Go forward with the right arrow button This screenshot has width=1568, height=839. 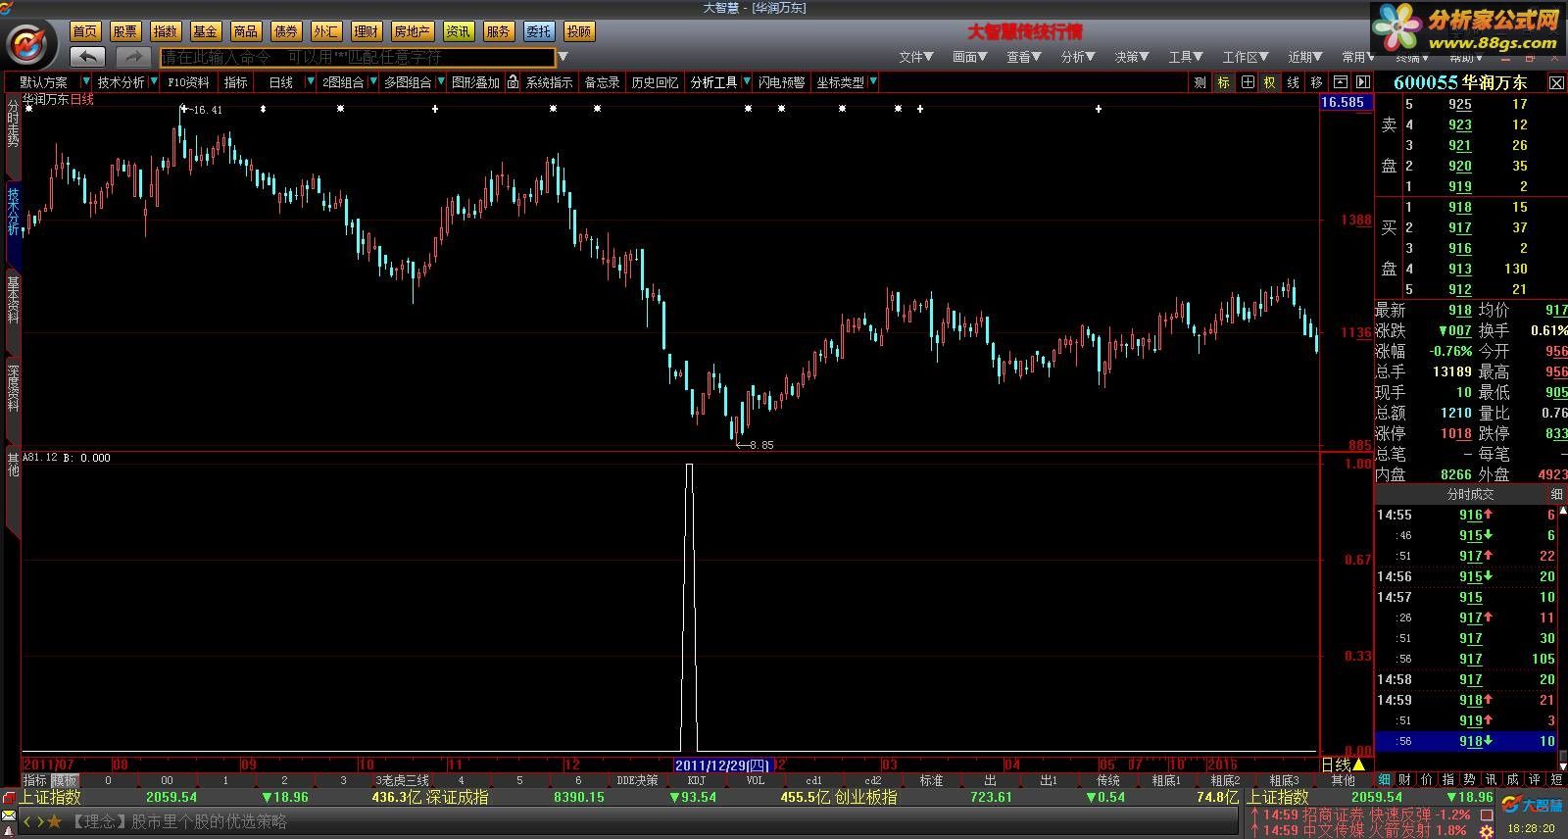pos(134,57)
